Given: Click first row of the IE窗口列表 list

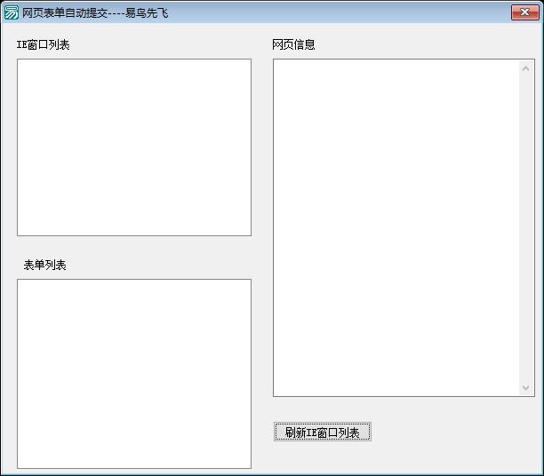Looking at the screenshot, I should [134, 67].
